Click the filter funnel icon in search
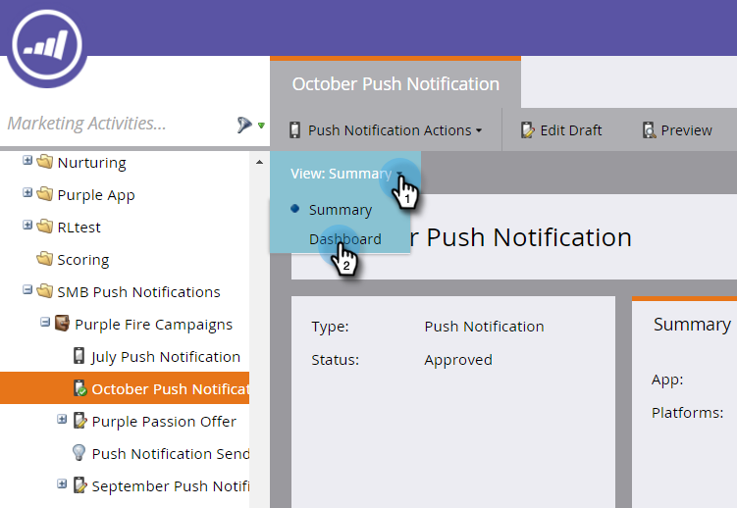Image resolution: width=737 pixels, height=508 pixels. 244,125
